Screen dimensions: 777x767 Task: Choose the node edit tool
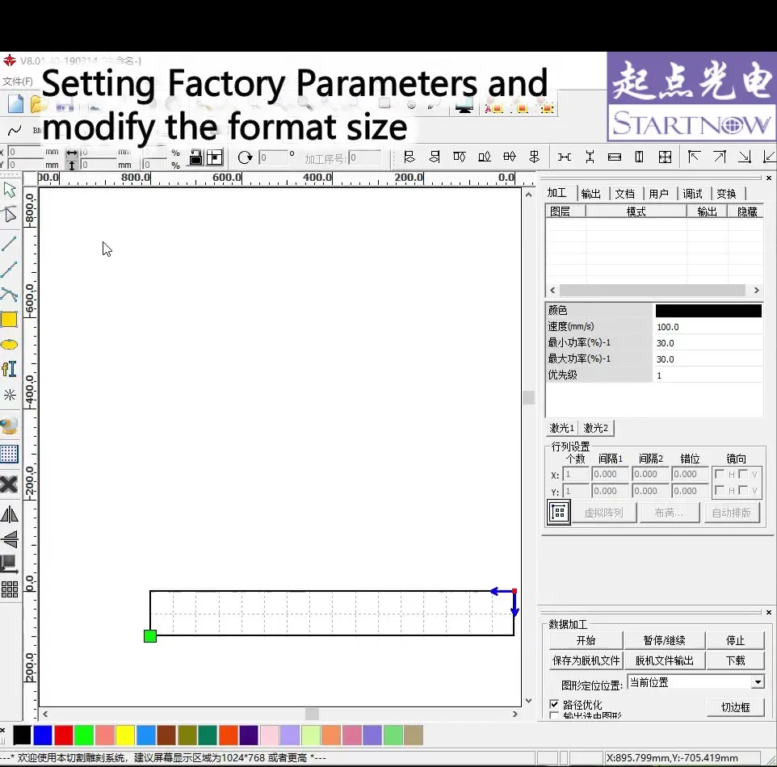coord(10,215)
